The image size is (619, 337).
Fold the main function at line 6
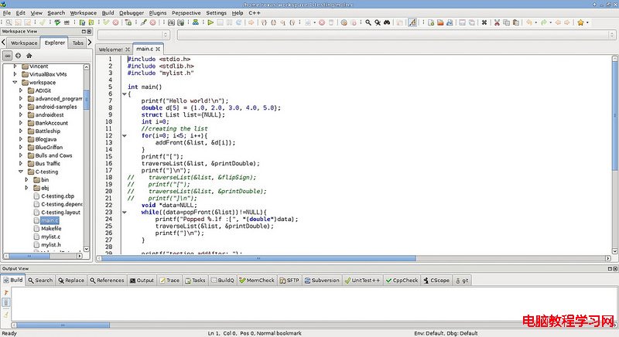124,94
